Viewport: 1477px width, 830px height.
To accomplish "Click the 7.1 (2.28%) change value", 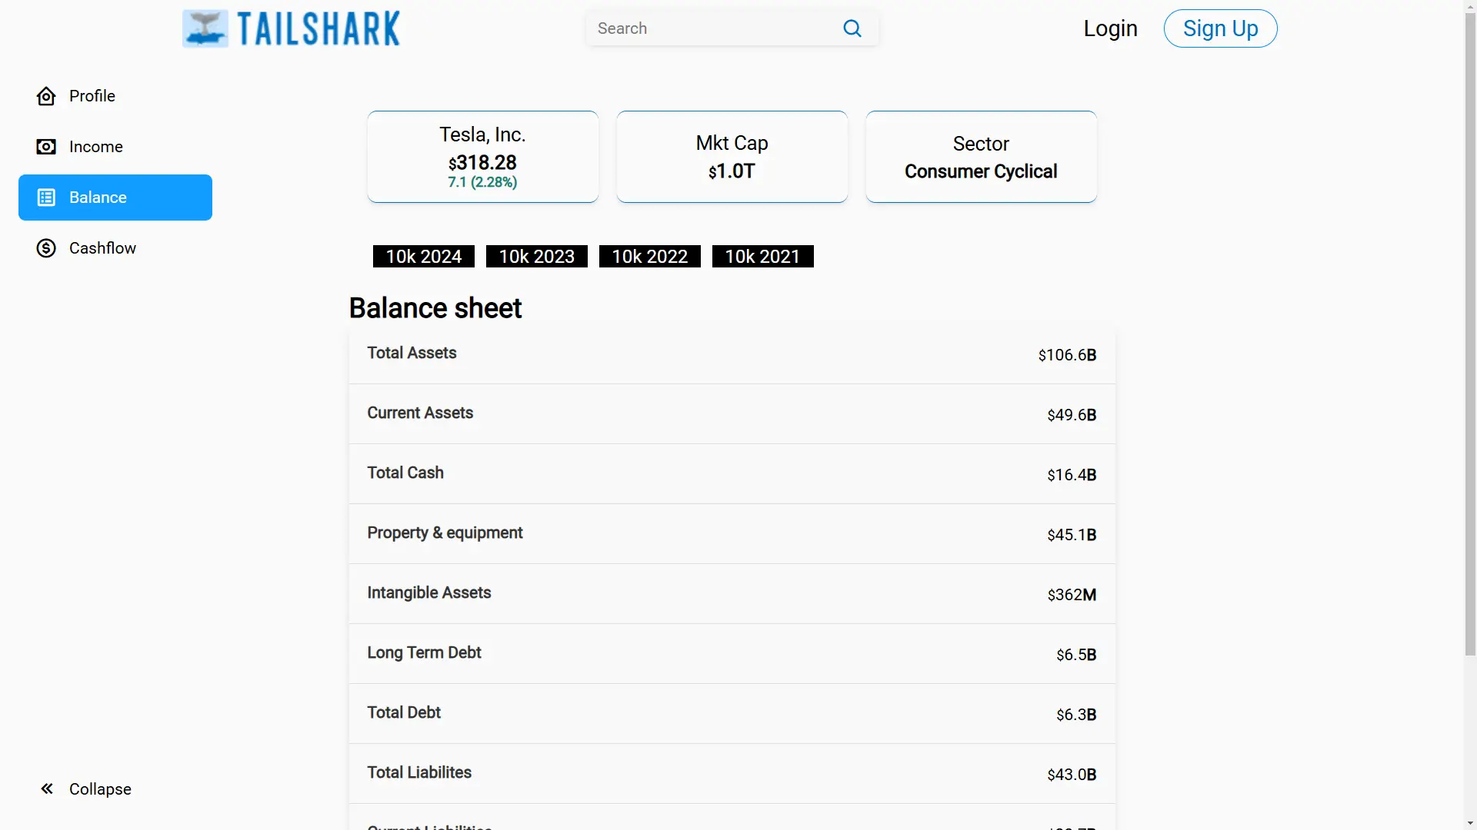I will (x=482, y=182).
